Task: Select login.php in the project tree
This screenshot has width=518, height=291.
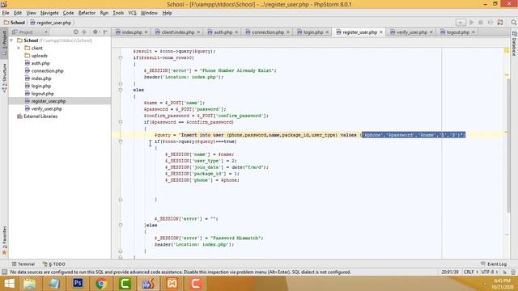Action: click(x=41, y=86)
